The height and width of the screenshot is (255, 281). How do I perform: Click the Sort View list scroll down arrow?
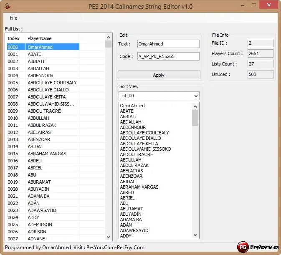[195, 235]
